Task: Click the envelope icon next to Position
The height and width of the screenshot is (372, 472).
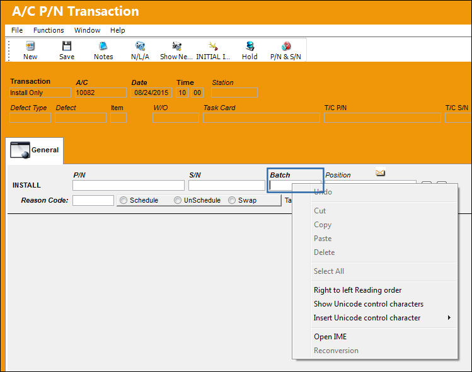Action: [380, 172]
